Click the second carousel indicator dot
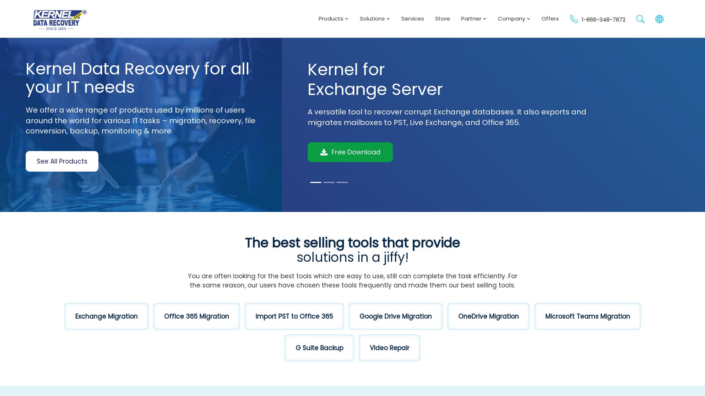This screenshot has height=396, width=705. 329,182
